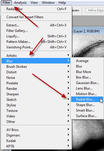Expand the Sharpen submenu
This screenshot has width=104, height=151.
point(36,94)
